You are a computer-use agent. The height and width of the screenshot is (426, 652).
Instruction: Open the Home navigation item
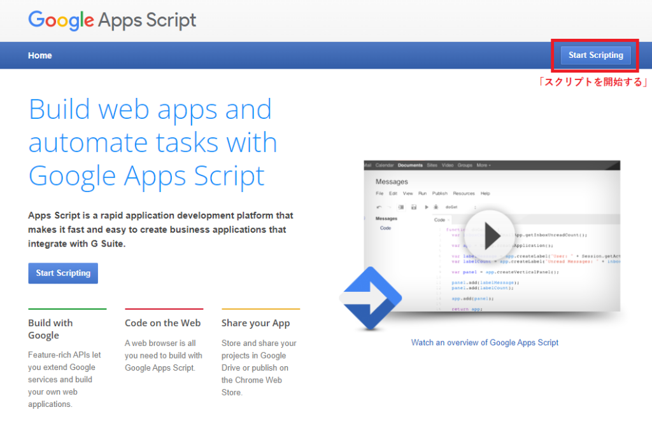[x=40, y=55]
